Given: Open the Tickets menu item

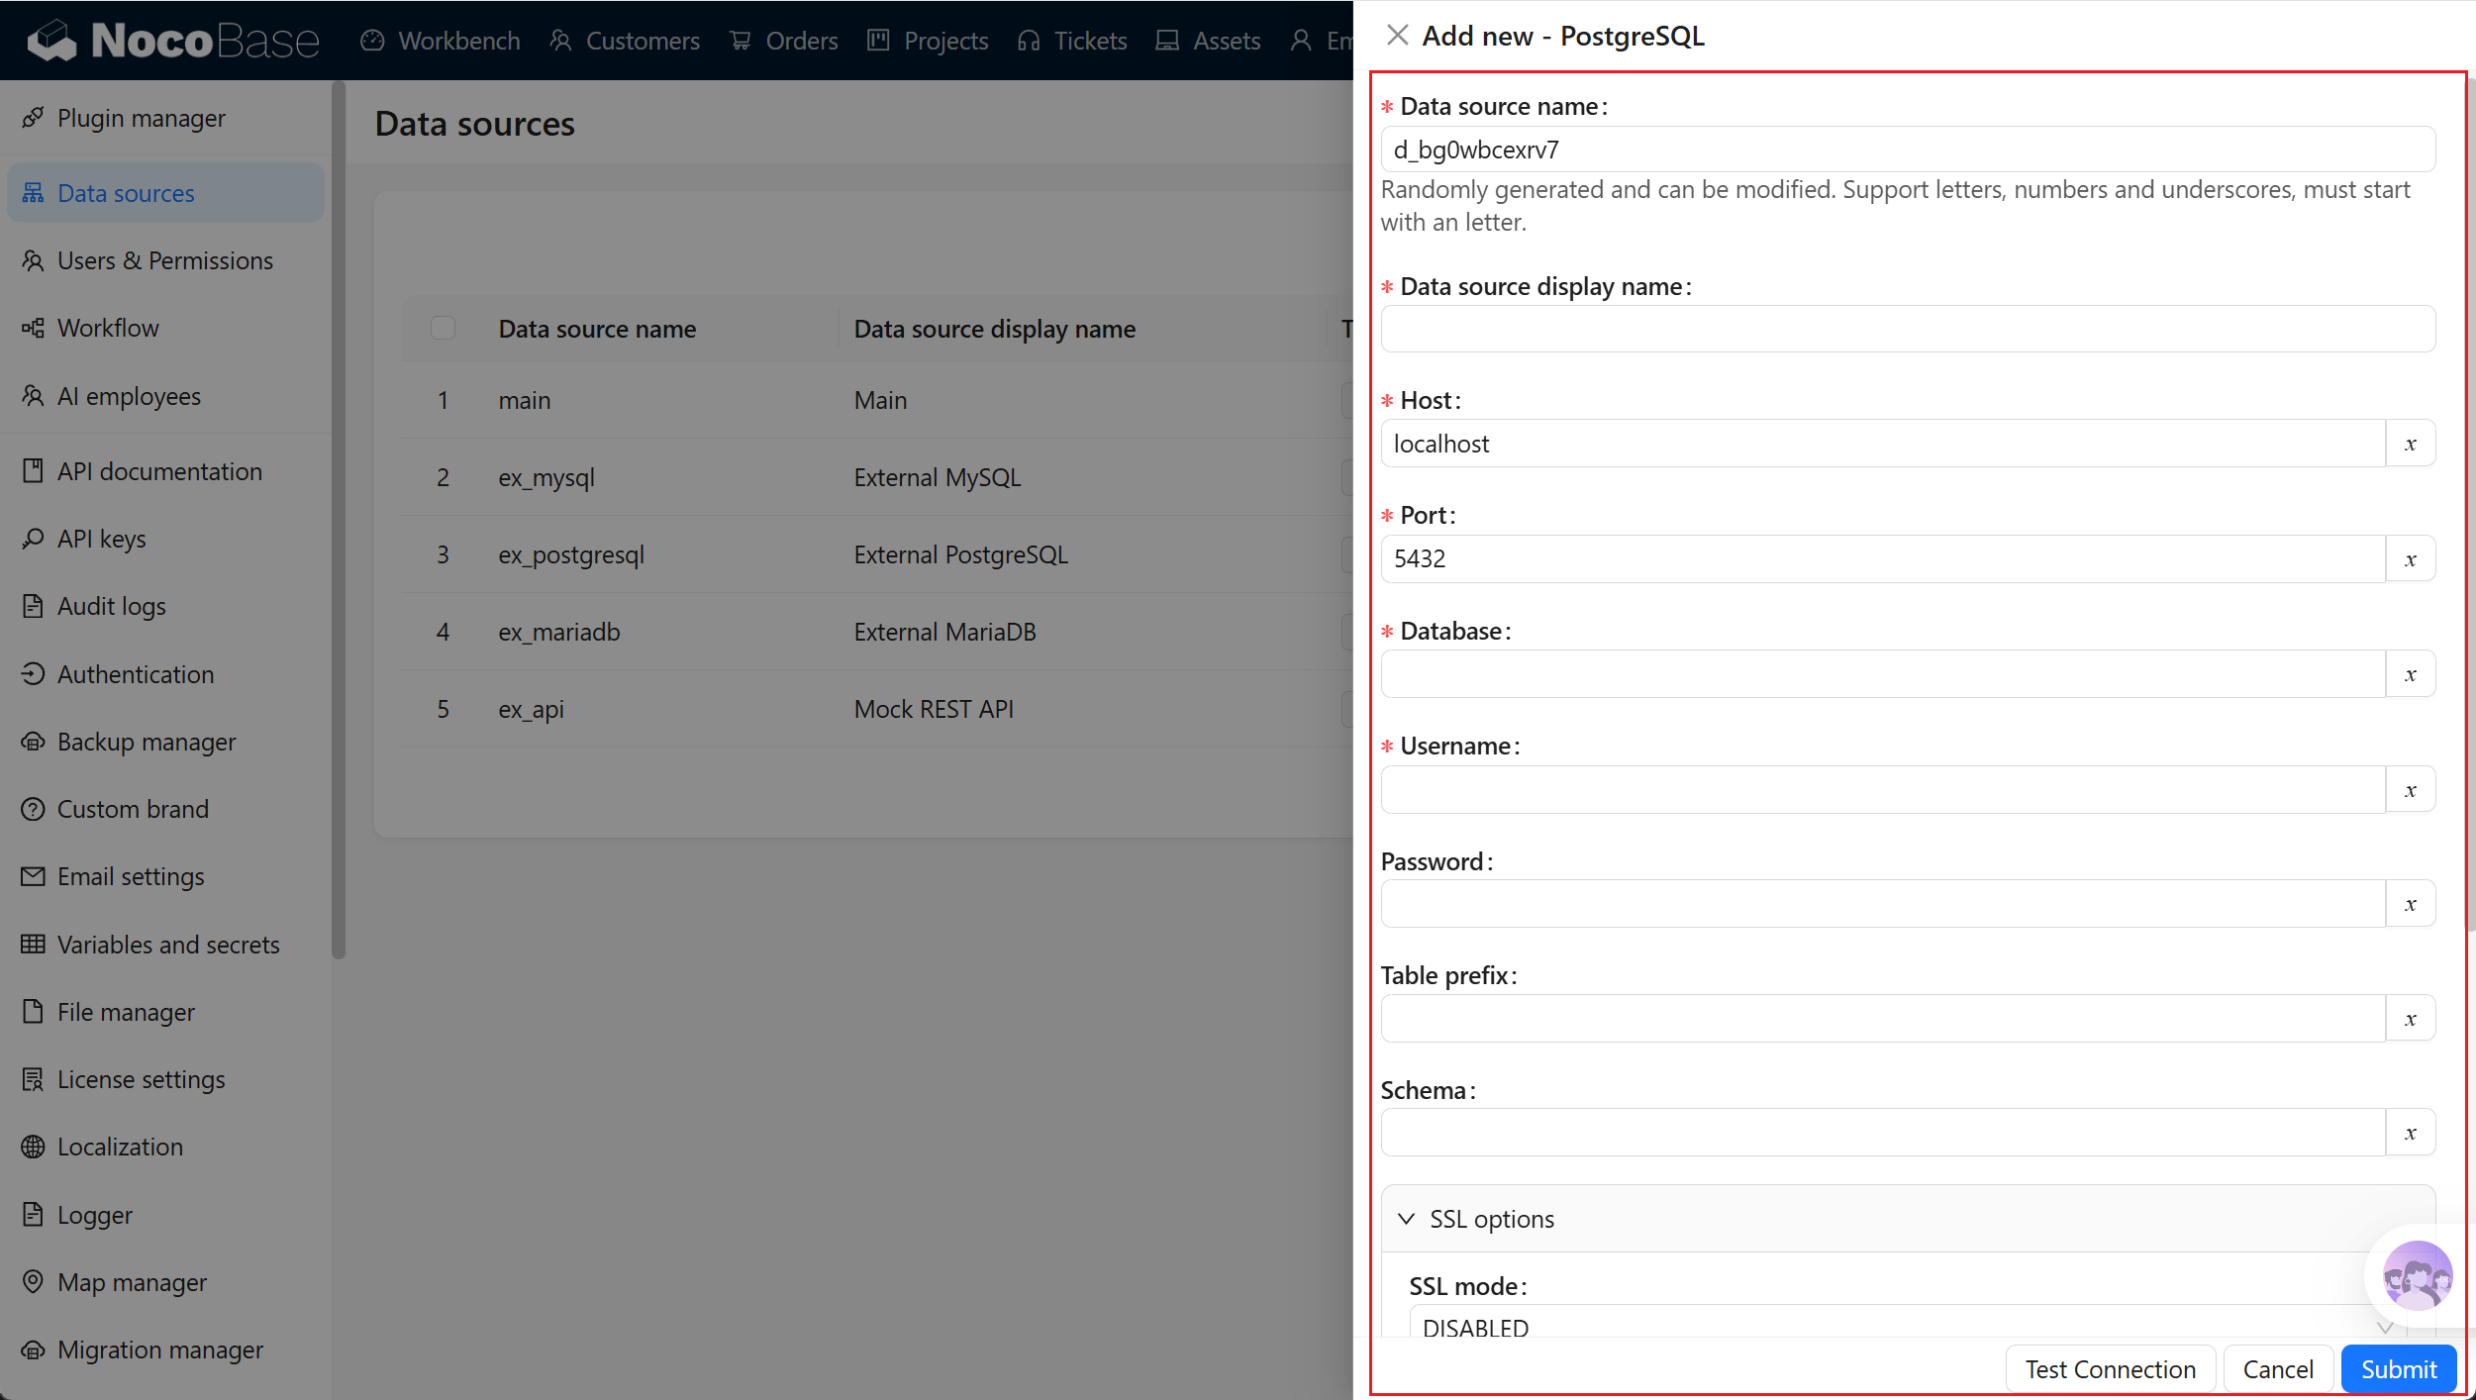Looking at the screenshot, I should pos(1072,41).
